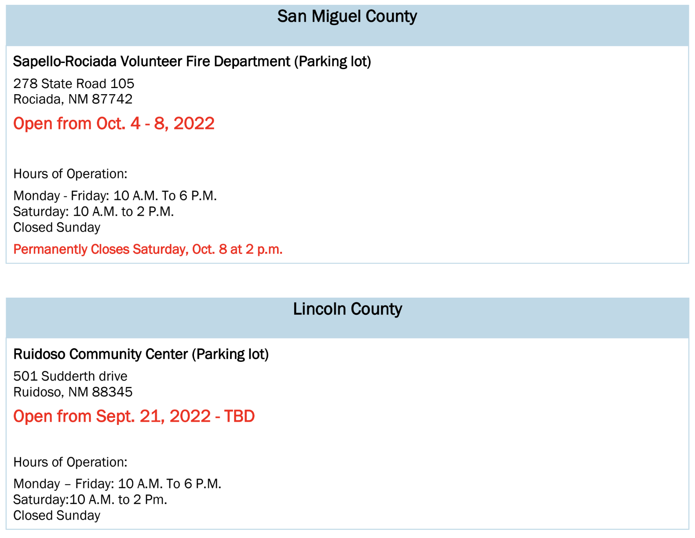Image resolution: width=695 pixels, height=538 pixels.
Task: Click Permanently Closes Saturday, Oct. 8 notice
Action: pos(148,249)
